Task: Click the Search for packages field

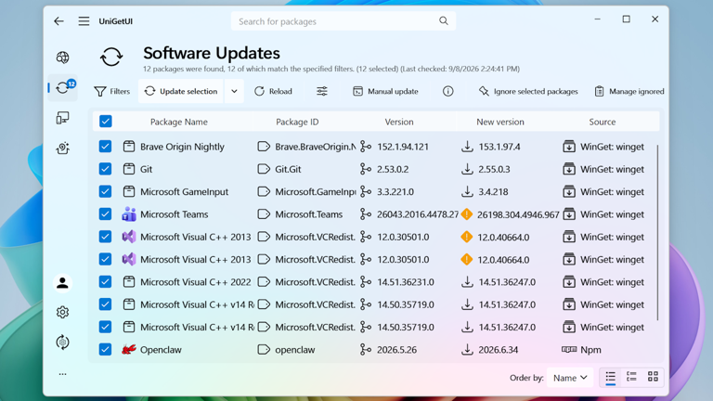Action: pos(344,21)
